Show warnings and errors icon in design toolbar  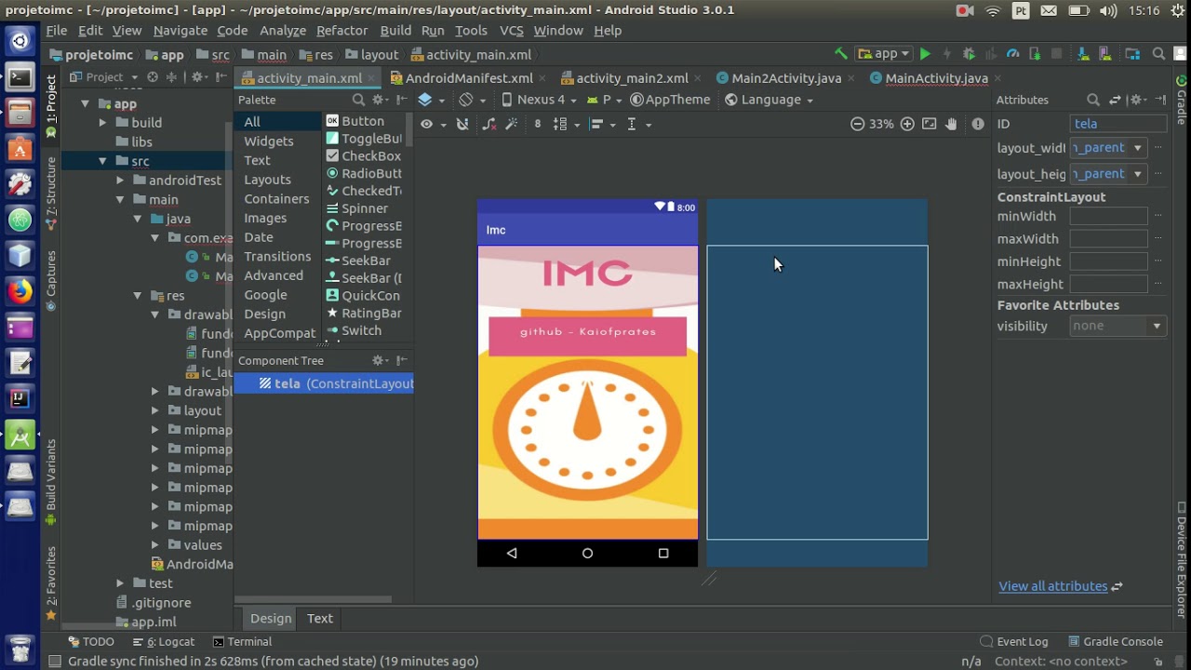[978, 124]
